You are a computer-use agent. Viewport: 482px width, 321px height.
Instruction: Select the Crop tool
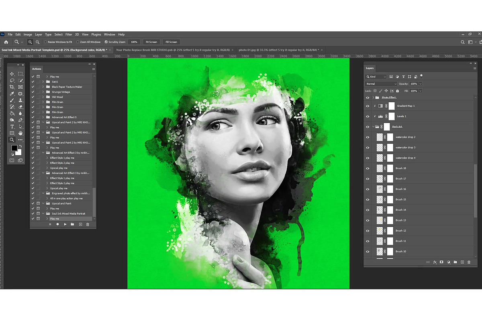click(12, 87)
